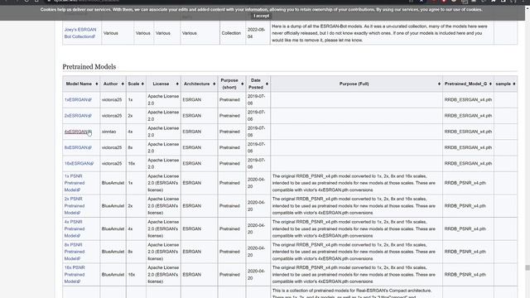Open the 1xESRGAN model link
Screen dimensions: 530x298
tap(78, 99)
